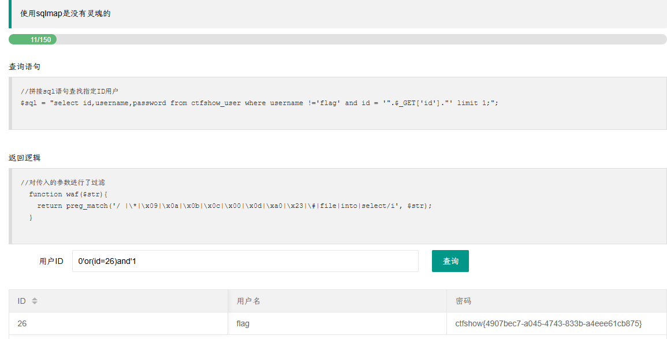Click the username cell containing flag
Viewport: 667px width, 339px height.
tap(337, 323)
